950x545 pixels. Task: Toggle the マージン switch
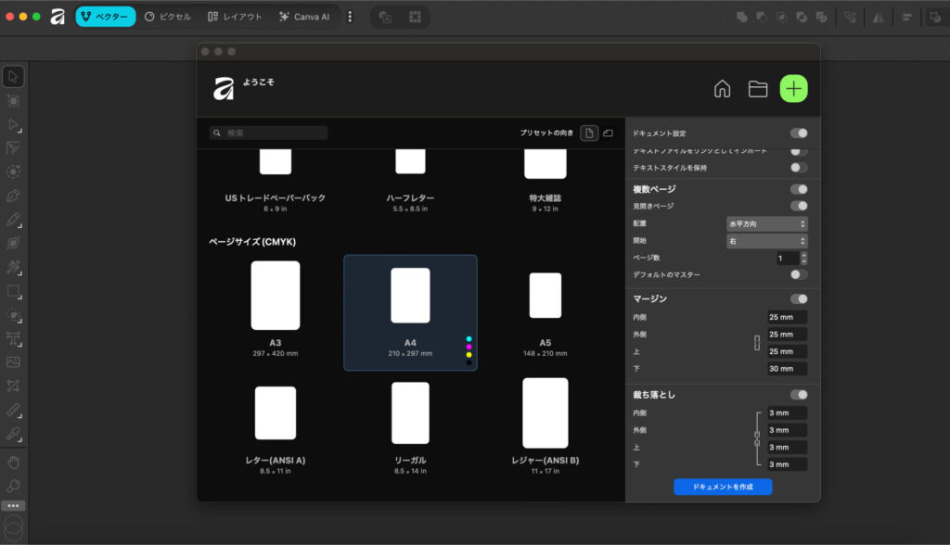tap(798, 299)
